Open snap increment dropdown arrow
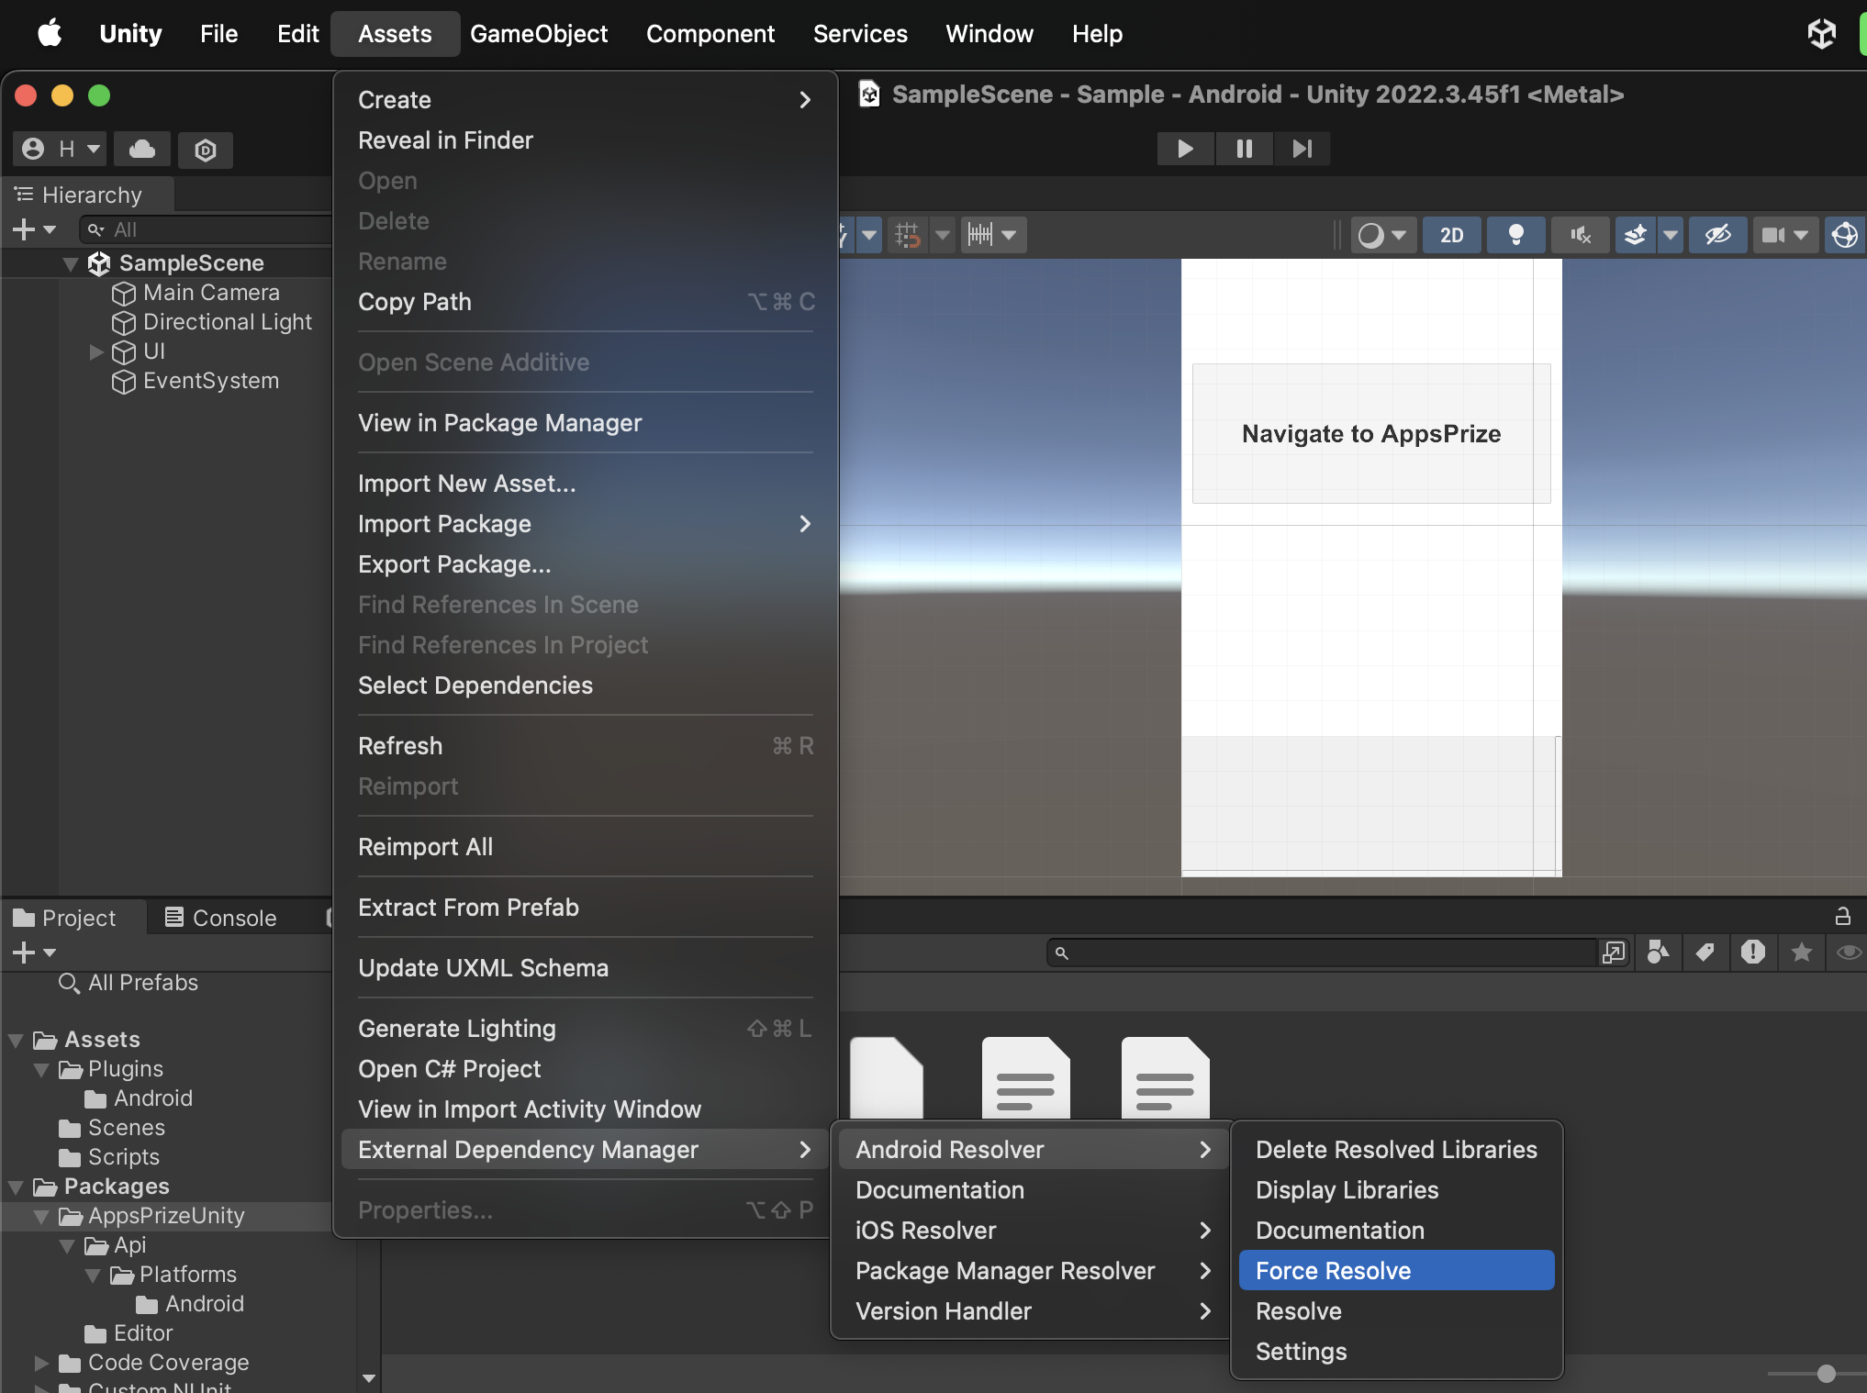The height and width of the screenshot is (1393, 1867). click(1010, 235)
